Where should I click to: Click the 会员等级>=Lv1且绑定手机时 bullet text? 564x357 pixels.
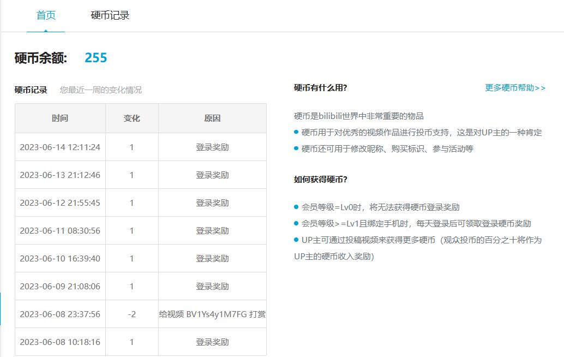coord(416,224)
